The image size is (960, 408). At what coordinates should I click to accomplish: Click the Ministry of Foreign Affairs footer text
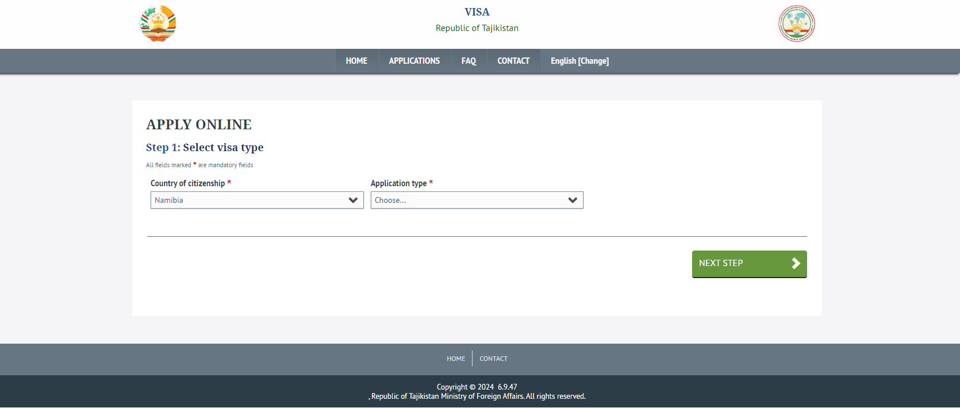tap(477, 397)
